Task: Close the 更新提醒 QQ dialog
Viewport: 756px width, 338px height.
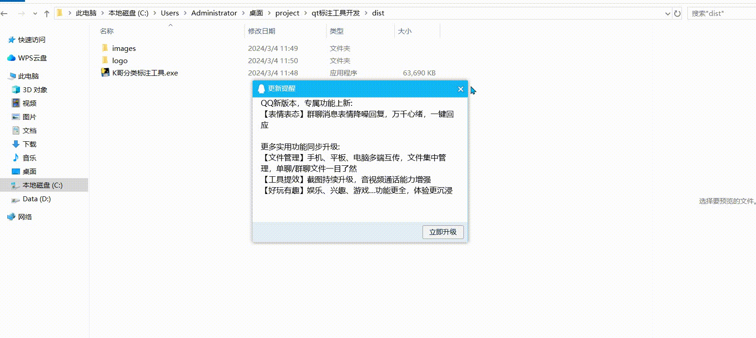Action: [461, 89]
